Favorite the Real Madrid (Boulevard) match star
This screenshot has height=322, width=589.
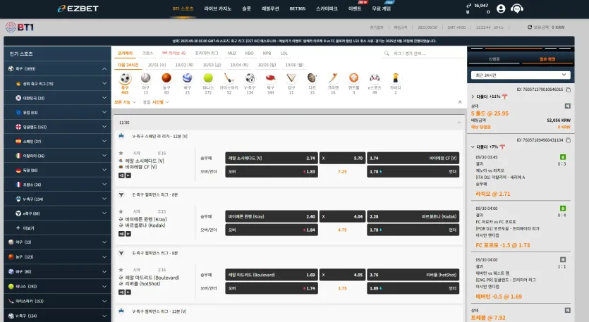[x=121, y=269]
